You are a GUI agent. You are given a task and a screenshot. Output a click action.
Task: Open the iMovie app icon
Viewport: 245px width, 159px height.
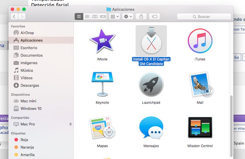pyautogui.click(x=102, y=41)
